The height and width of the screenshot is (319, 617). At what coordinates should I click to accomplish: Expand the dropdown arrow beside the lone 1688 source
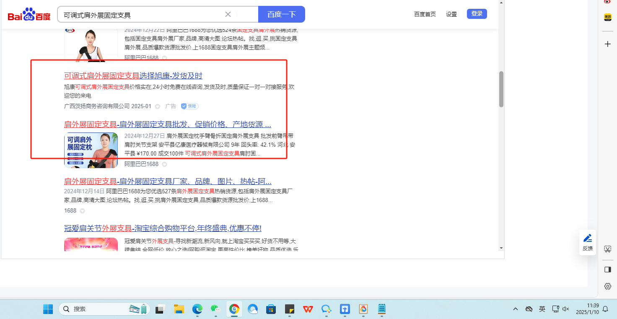click(x=82, y=211)
